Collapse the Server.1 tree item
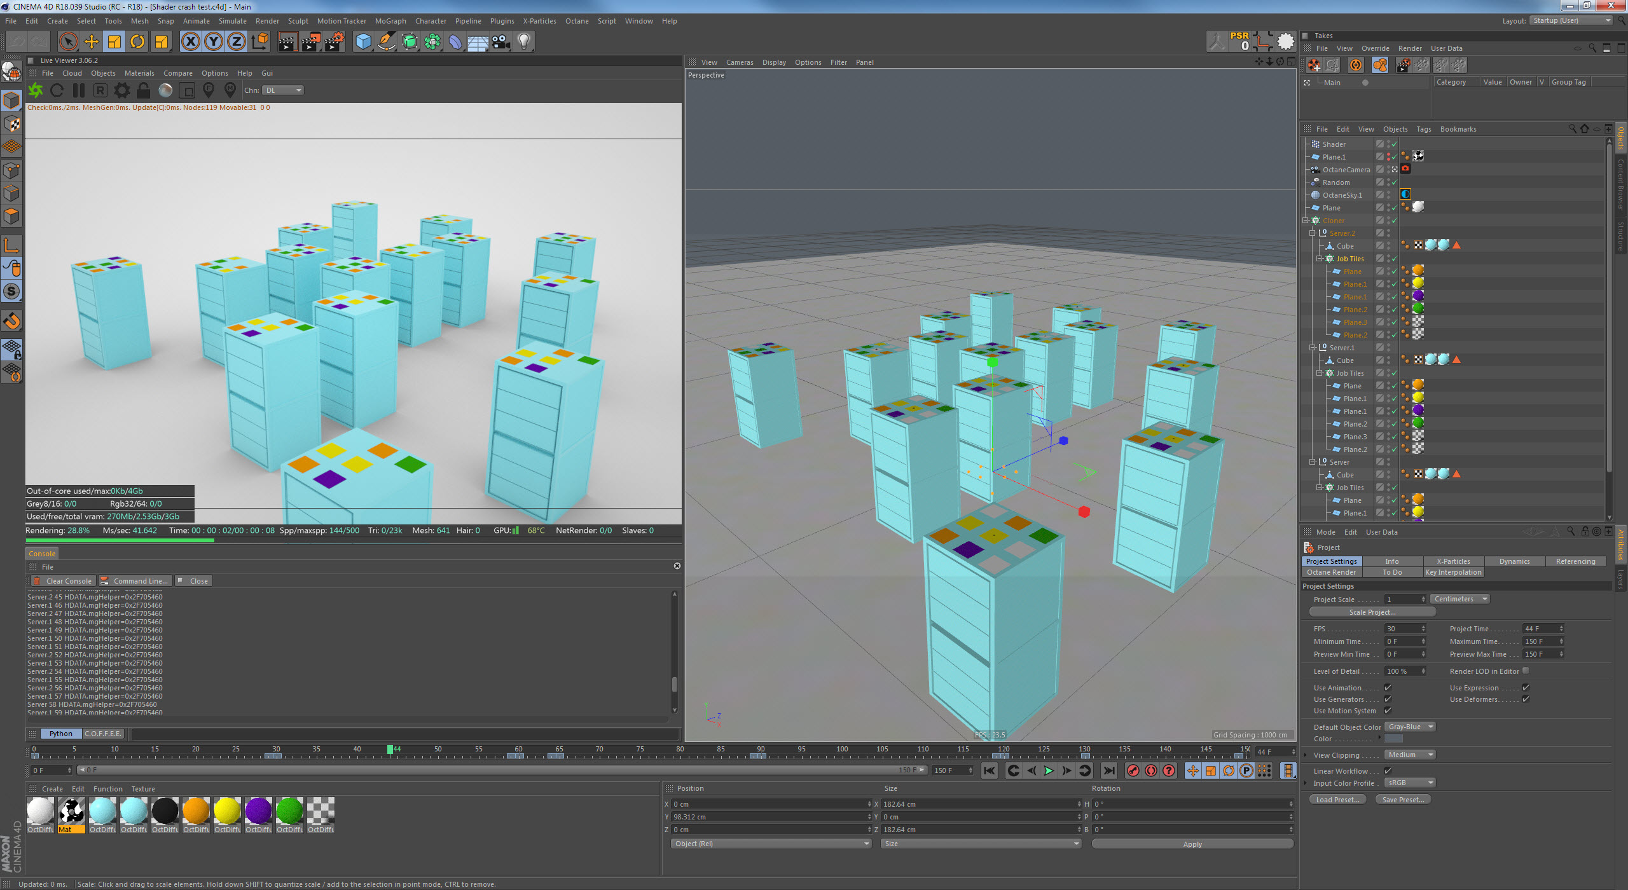The width and height of the screenshot is (1628, 890). tap(1312, 348)
